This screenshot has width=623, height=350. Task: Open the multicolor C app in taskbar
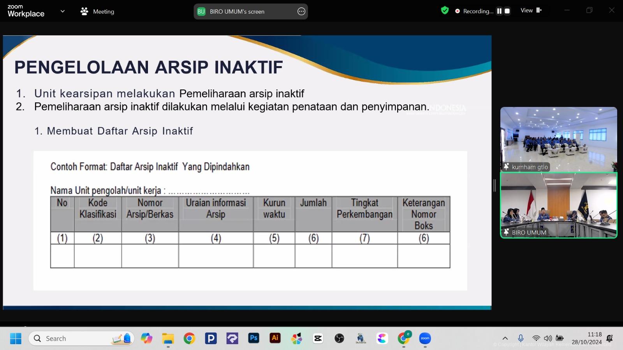382,338
